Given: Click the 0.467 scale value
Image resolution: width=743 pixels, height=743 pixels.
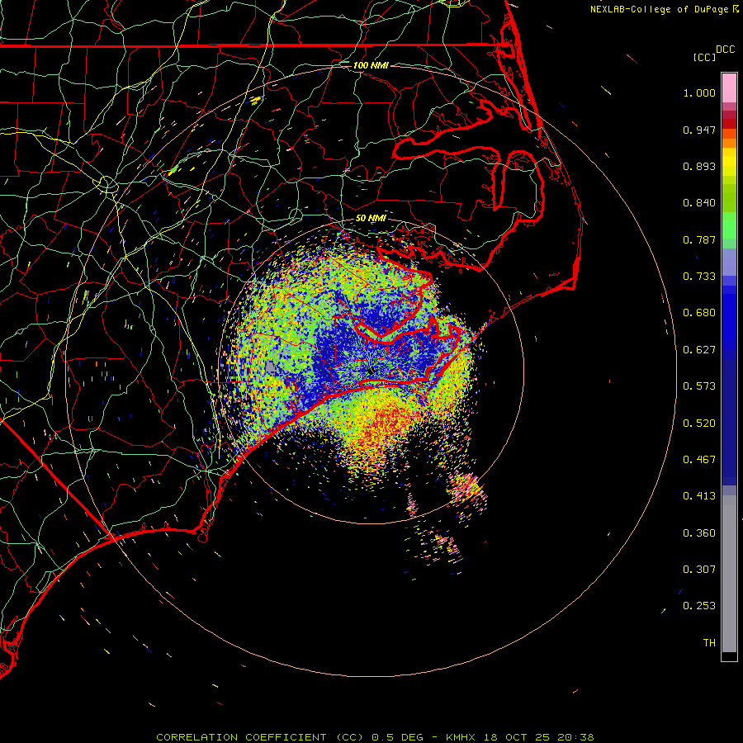Looking at the screenshot, I should click(x=699, y=460).
